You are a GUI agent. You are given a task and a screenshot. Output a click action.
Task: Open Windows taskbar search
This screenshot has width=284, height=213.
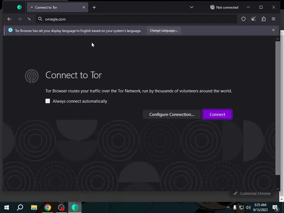(20, 207)
